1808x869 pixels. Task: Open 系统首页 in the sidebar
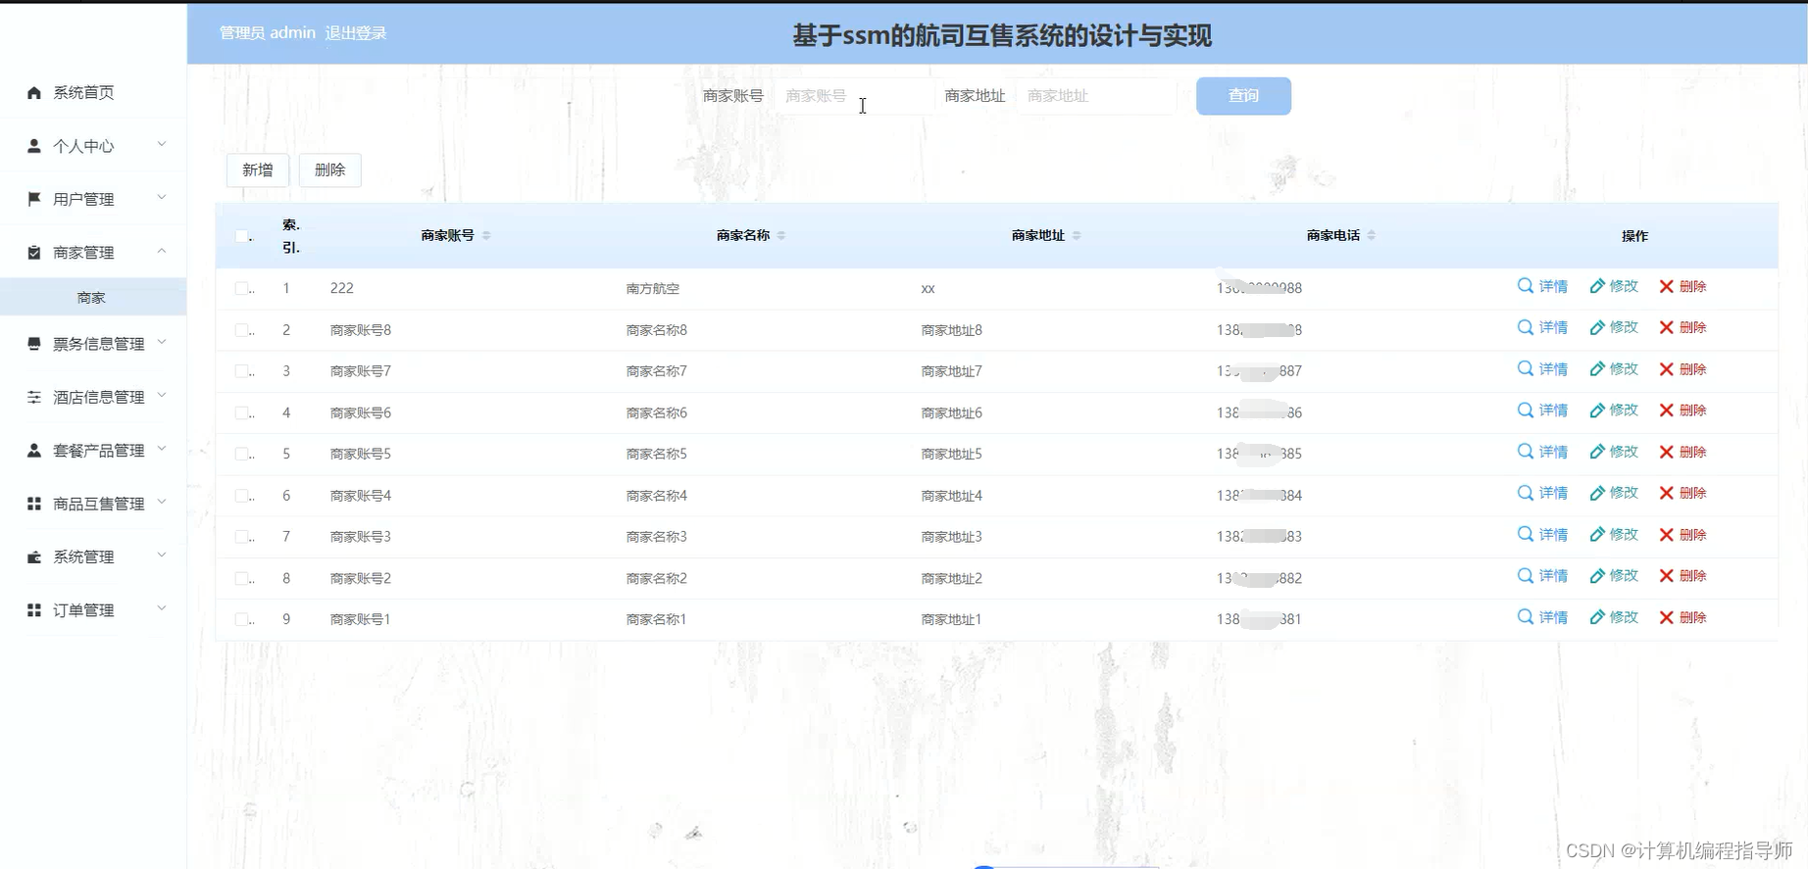(x=93, y=92)
